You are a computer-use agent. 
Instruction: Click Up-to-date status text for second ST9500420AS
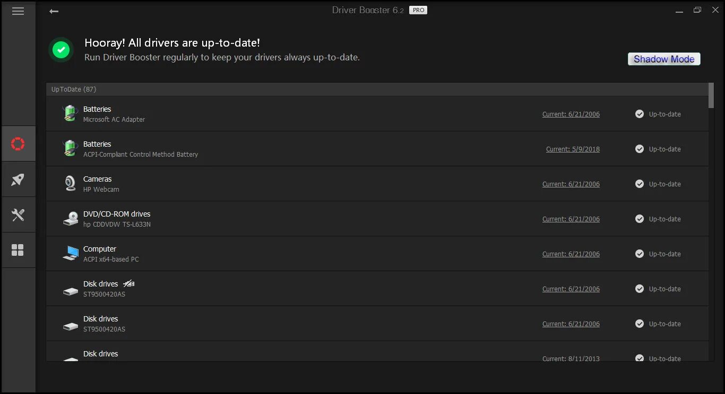664,324
